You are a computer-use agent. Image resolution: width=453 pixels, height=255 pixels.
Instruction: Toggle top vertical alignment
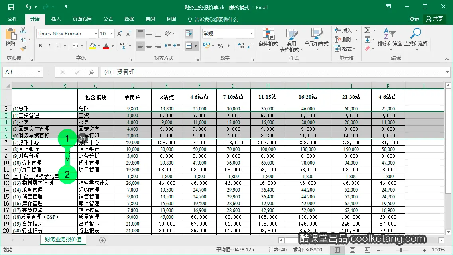tap(140, 33)
